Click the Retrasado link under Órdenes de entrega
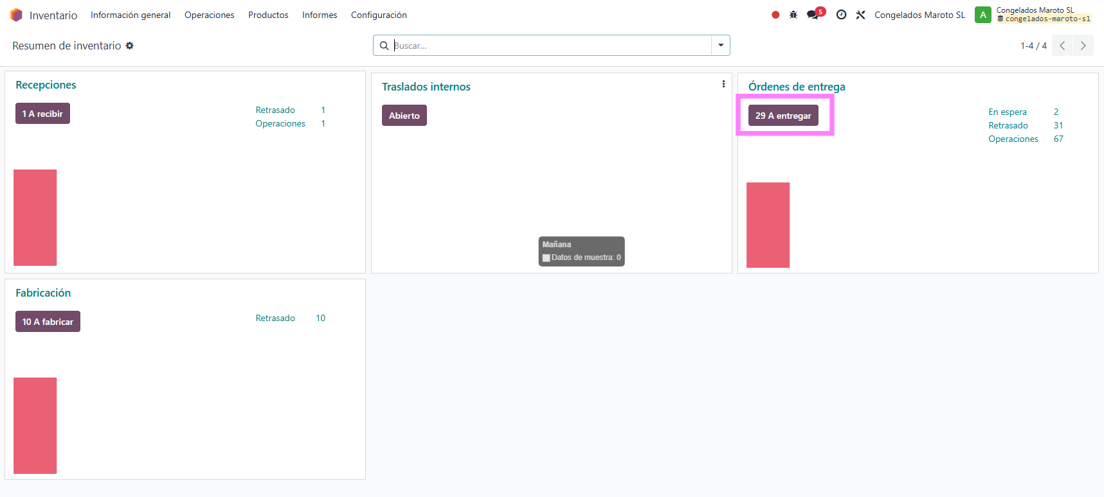Image resolution: width=1104 pixels, height=497 pixels. tap(1008, 125)
